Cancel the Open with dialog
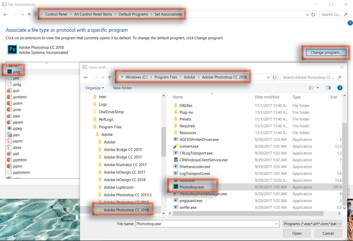This screenshot has width=353, height=241. click(328, 233)
